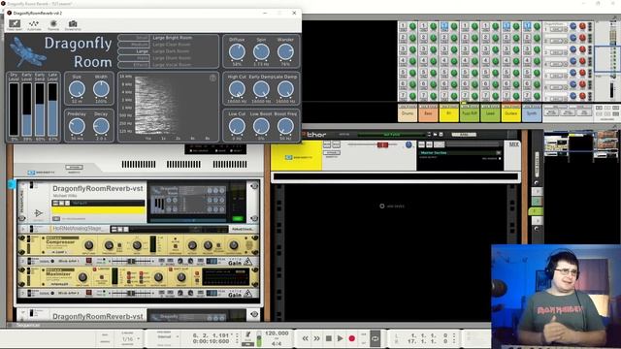Click the Decay knob
621x349 pixels.
click(x=101, y=126)
